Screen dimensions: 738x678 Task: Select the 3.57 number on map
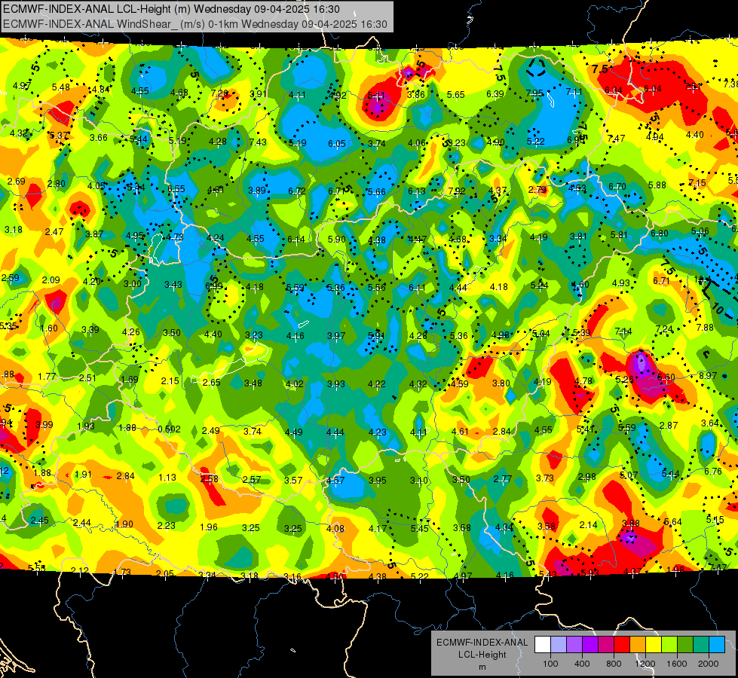(293, 481)
